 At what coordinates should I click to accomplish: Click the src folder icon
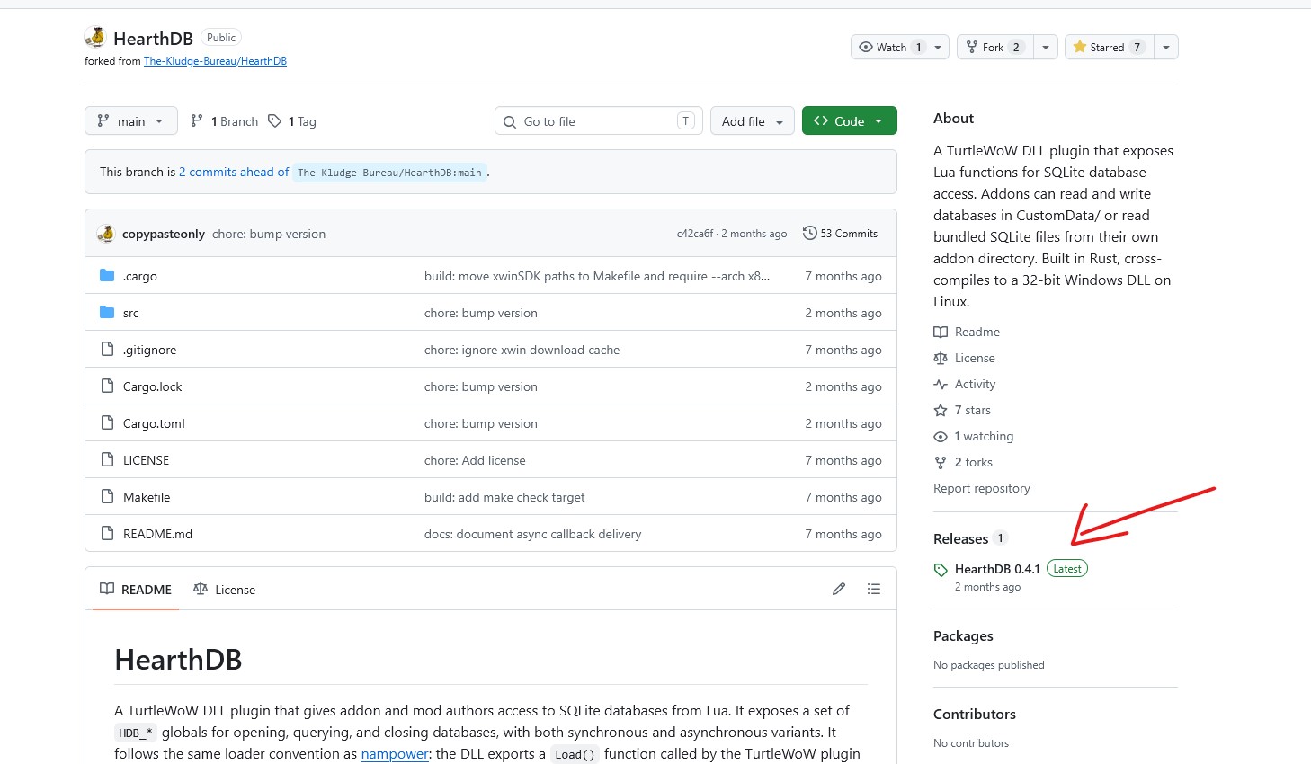point(107,312)
